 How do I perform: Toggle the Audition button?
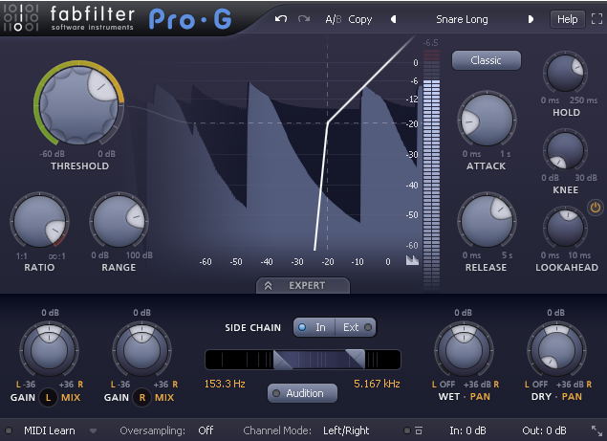coord(302,393)
